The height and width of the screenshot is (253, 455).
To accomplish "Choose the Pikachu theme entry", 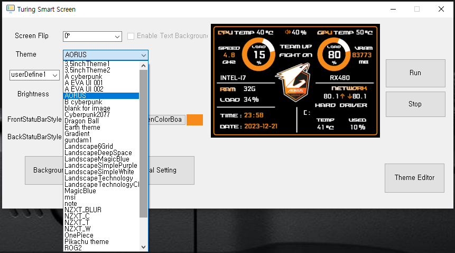I will point(101,242).
